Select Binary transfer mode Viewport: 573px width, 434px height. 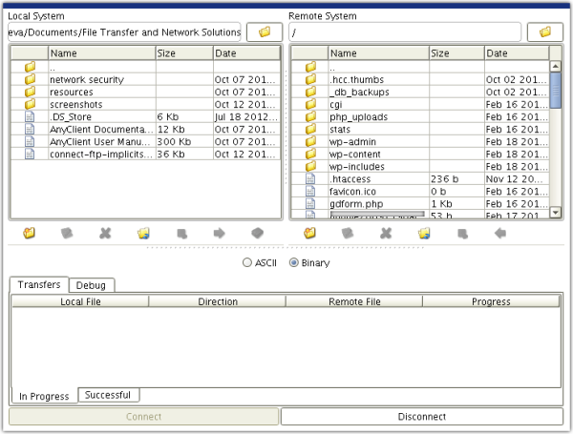(x=309, y=262)
